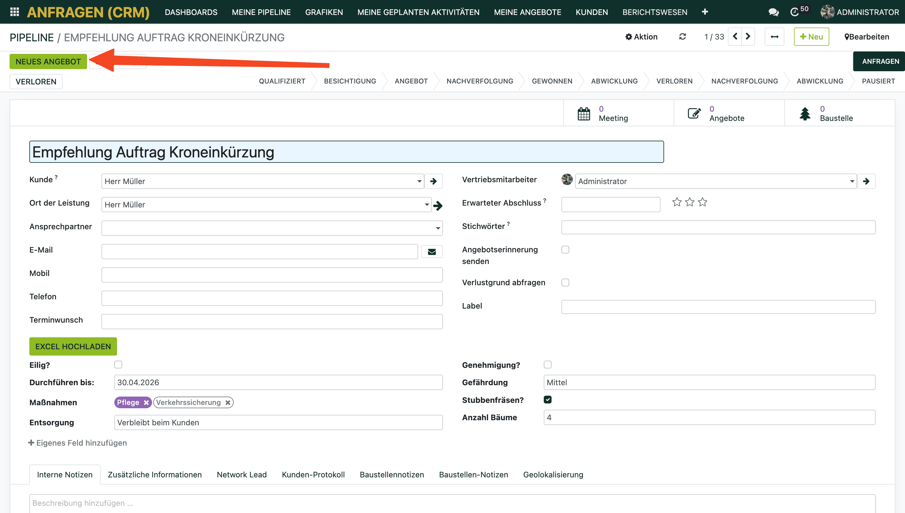This screenshot has width=905, height=513.
Task: Click the Neues Angebot button
Action: [48, 62]
